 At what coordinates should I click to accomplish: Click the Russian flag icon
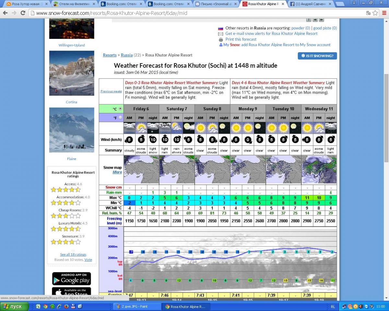tap(221, 28)
